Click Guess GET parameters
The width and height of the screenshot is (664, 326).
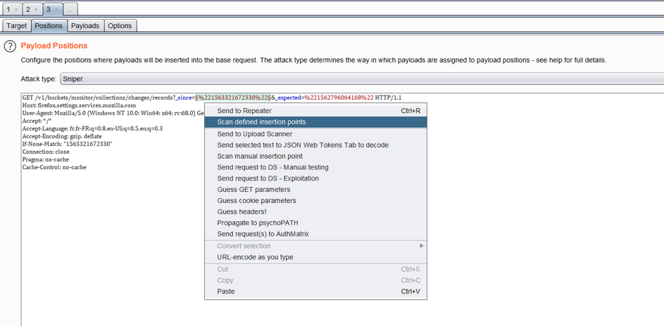(x=253, y=190)
